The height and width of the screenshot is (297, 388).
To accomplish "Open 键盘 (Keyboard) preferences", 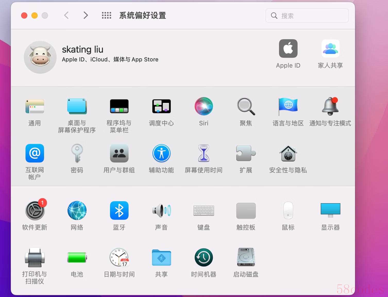I will click(x=204, y=210).
